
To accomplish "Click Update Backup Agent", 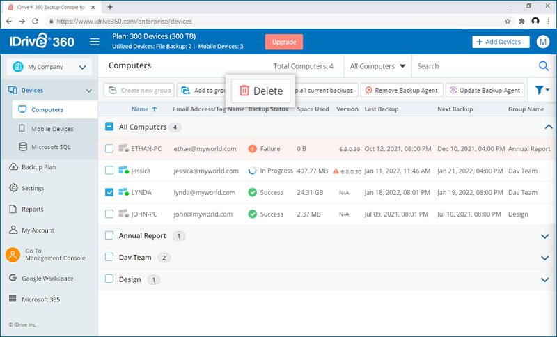I will 485,91.
